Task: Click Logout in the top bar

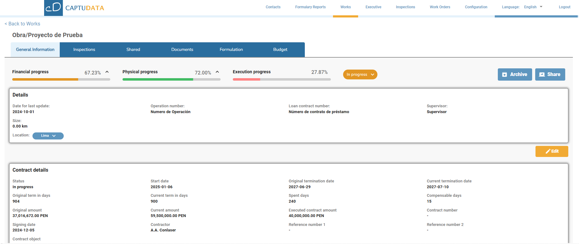Action: click(564, 7)
